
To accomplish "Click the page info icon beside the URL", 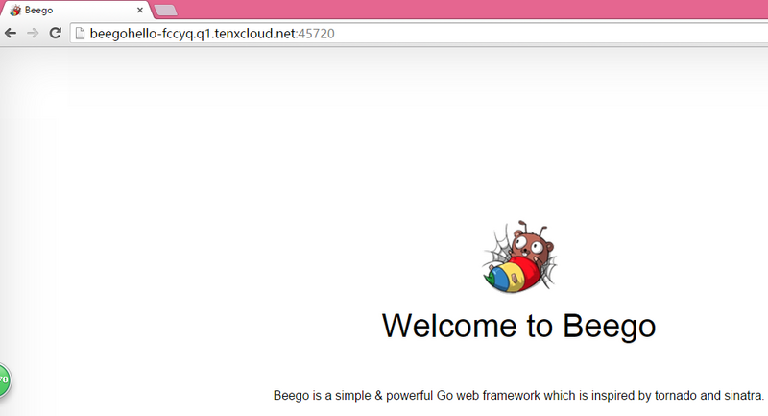I will pos(80,34).
